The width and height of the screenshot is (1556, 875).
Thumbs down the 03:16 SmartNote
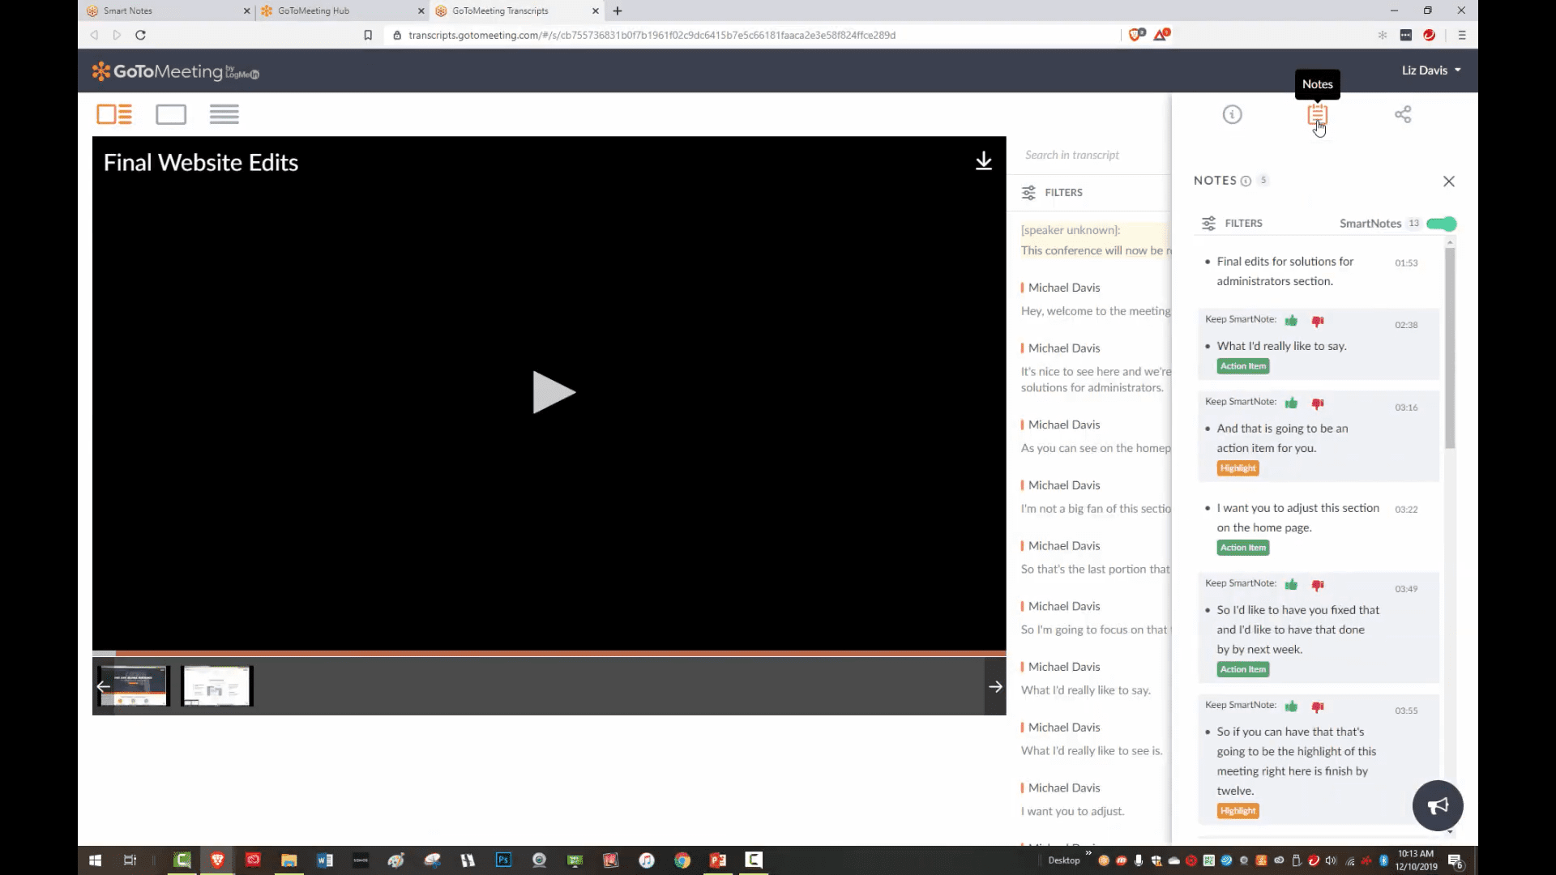1318,403
